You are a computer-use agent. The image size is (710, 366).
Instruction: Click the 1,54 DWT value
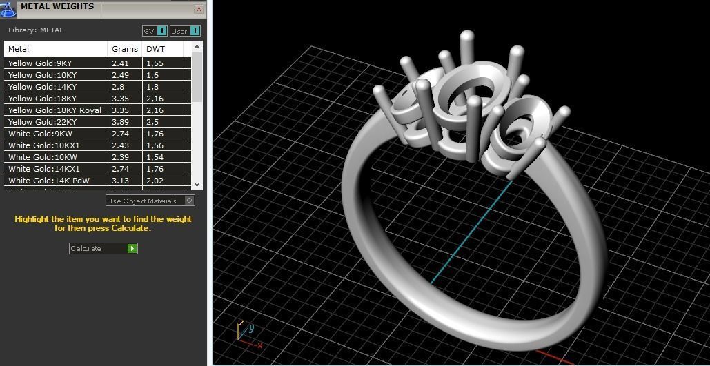pyautogui.click(x=155, y=157)
